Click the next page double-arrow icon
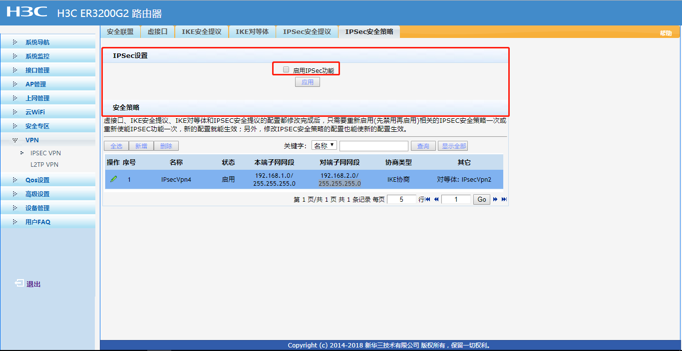 494,199
